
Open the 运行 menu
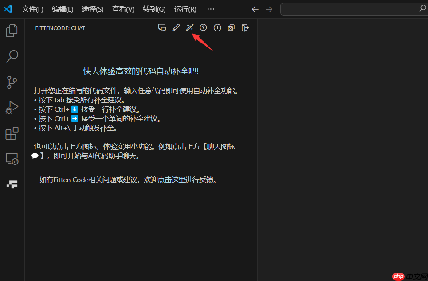[x=185, y=9]
